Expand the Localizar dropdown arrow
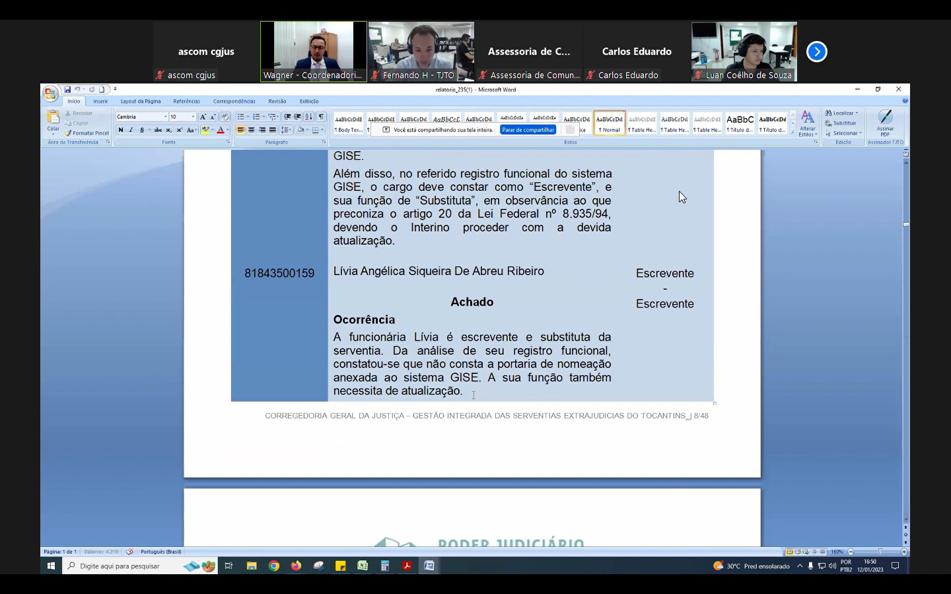 tap(857, 114)
